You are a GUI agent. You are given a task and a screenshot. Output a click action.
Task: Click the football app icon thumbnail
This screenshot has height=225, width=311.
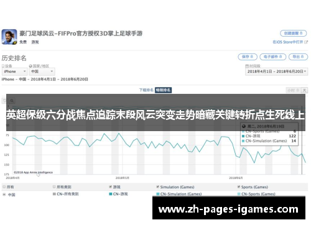click(9, 37)
